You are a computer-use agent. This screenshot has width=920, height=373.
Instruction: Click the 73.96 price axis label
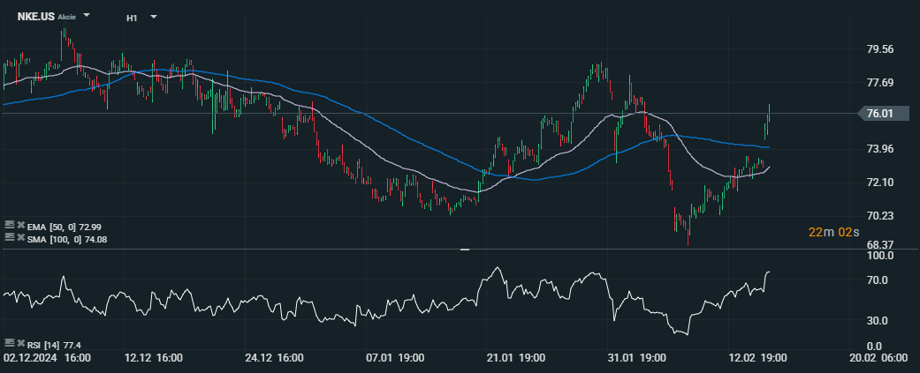(880, 149)
